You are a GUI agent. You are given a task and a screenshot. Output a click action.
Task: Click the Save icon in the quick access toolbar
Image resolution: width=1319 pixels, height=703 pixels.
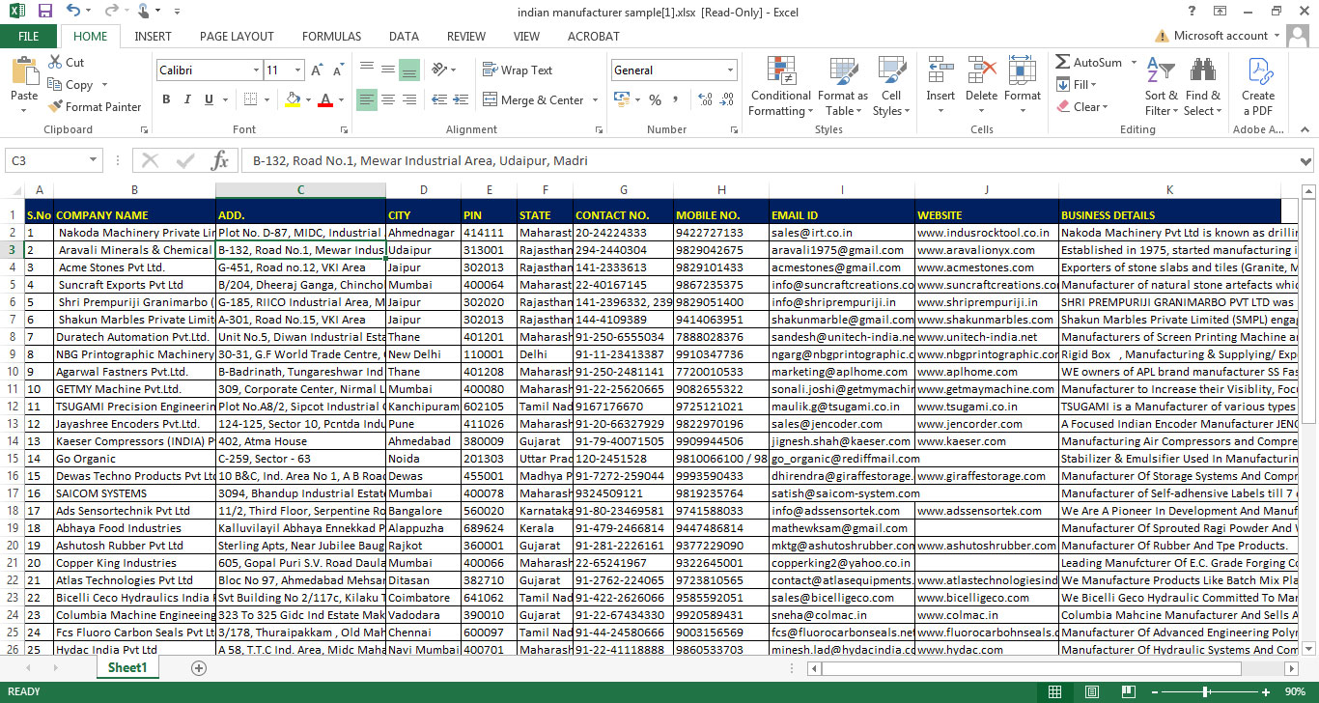tap(44, 11)
